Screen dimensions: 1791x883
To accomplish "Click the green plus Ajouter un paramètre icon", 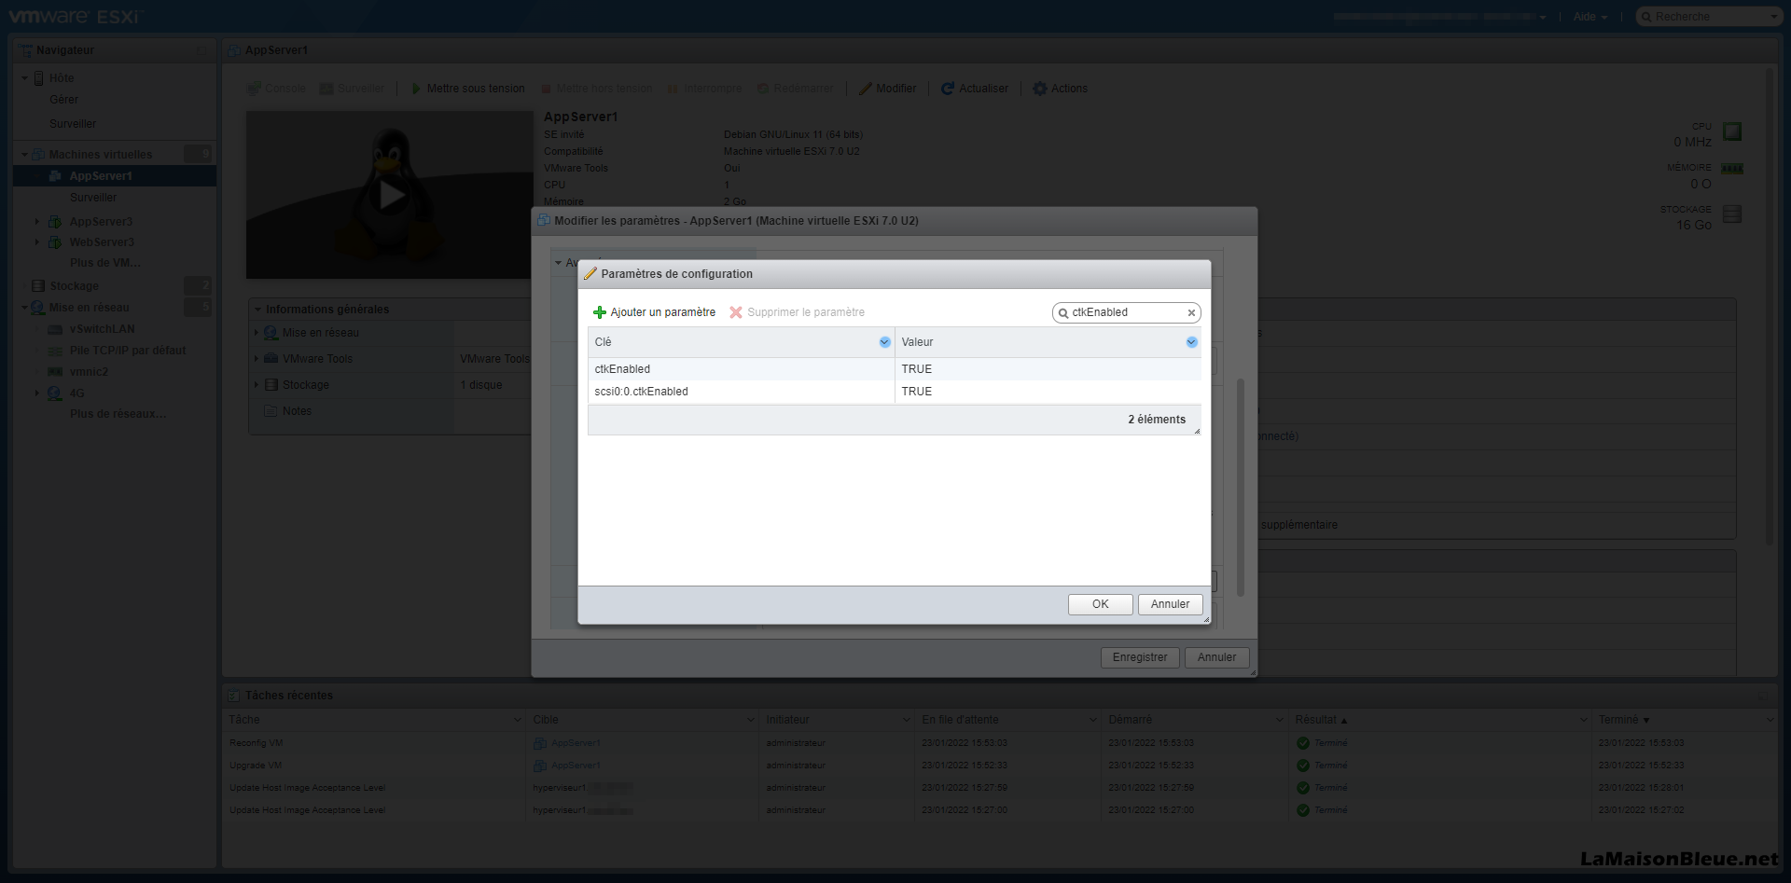I will (x=600, y=312).
